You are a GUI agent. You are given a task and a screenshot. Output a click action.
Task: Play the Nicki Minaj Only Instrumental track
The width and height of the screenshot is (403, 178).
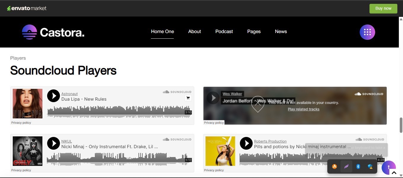tap(53, 143)
